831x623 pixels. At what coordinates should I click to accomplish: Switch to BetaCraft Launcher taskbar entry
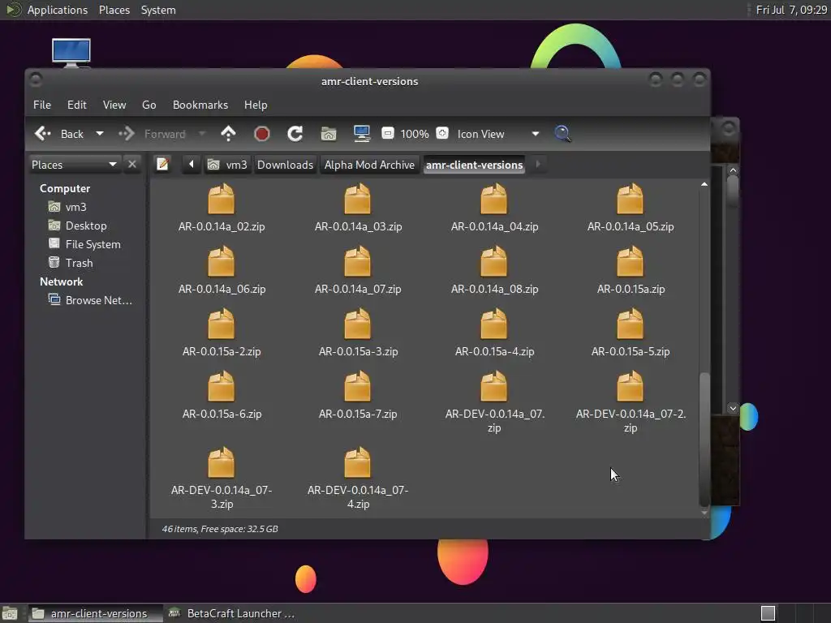pos(231,613)
